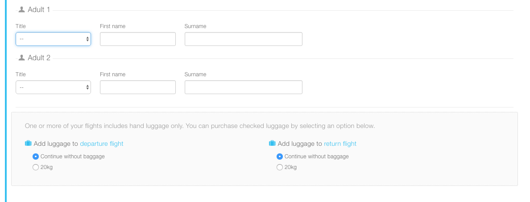
Task: Click the suitcase icon for departure flight luggage
Action: tap(28, 144)
